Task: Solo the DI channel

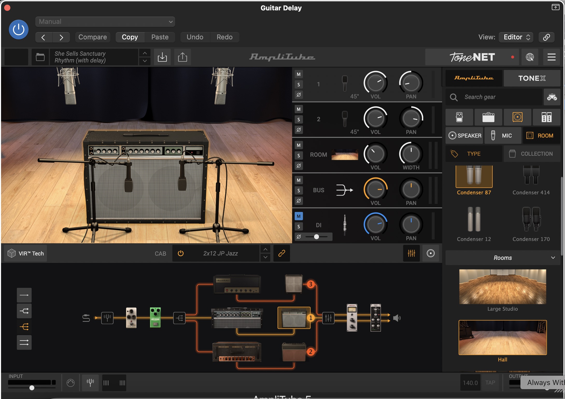Action: tap(299, 226)
